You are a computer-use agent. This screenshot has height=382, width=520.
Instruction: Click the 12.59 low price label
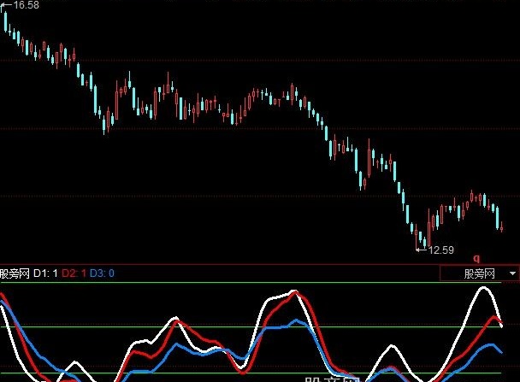tap(441, 250)
